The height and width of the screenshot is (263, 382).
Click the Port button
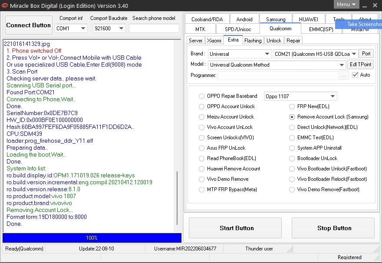point(366,54)
